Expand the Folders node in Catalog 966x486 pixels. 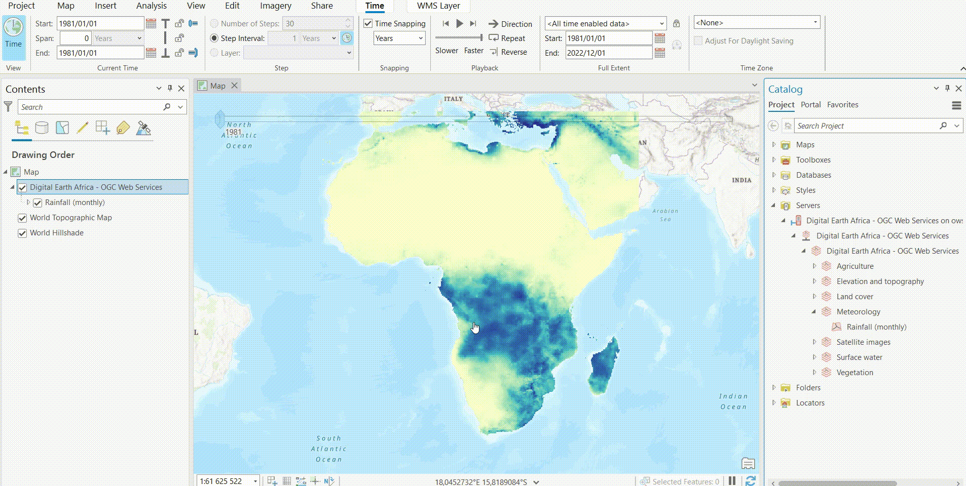tap(774, 387)
